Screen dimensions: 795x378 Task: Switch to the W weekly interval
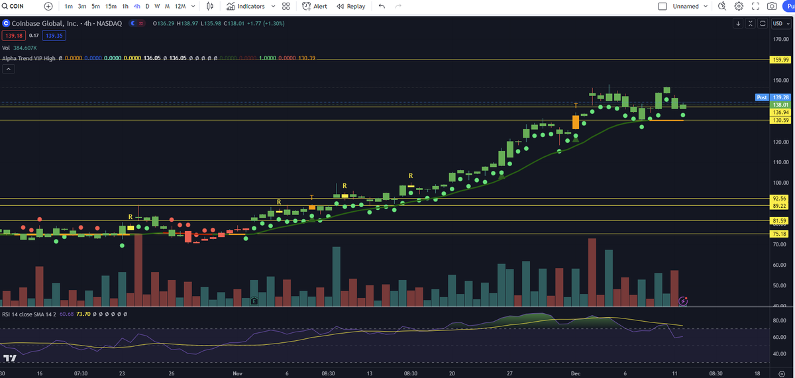[156, 6]
